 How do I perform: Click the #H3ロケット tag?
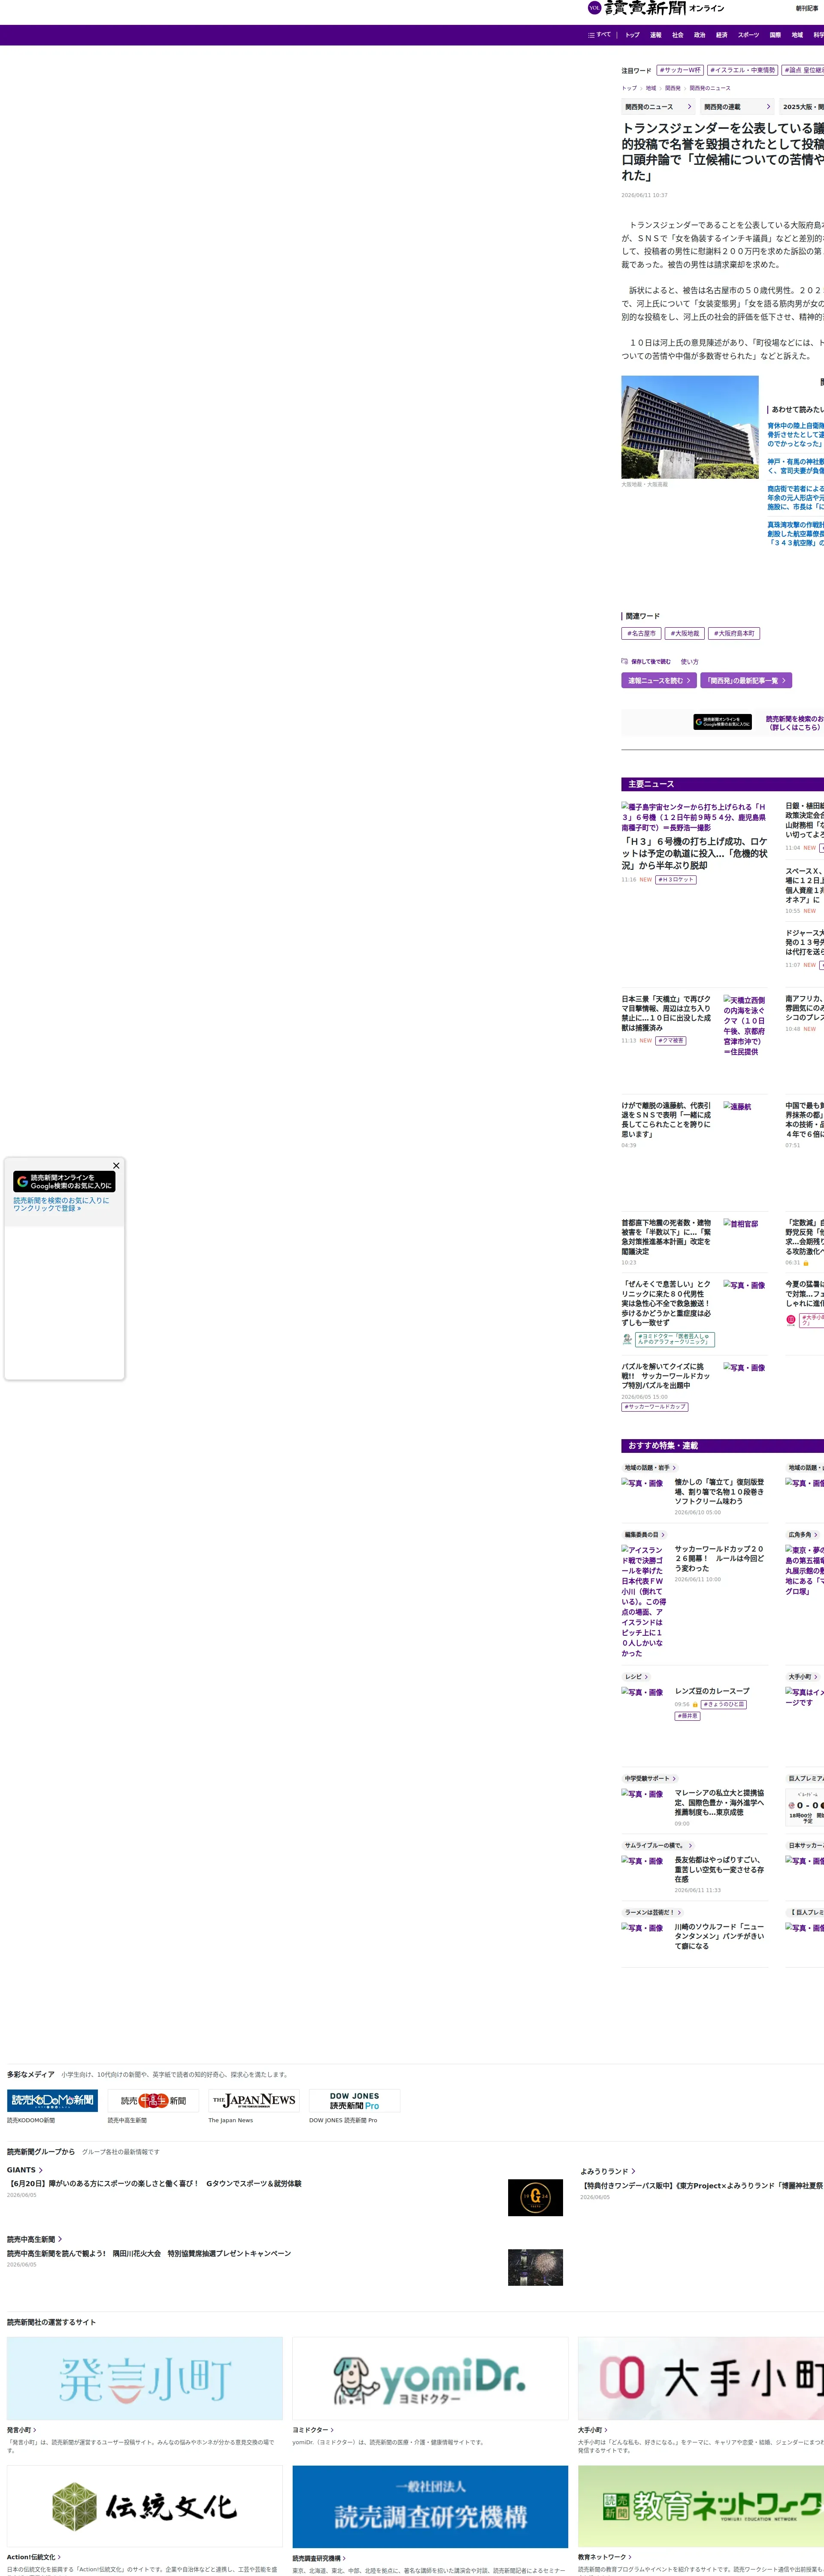point(676,880)
